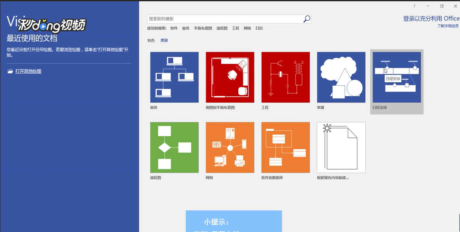The image size is (460, 232).
Task: Click 登录以充分利用 Office sign-in link
Action: click(x=431, y=19)
